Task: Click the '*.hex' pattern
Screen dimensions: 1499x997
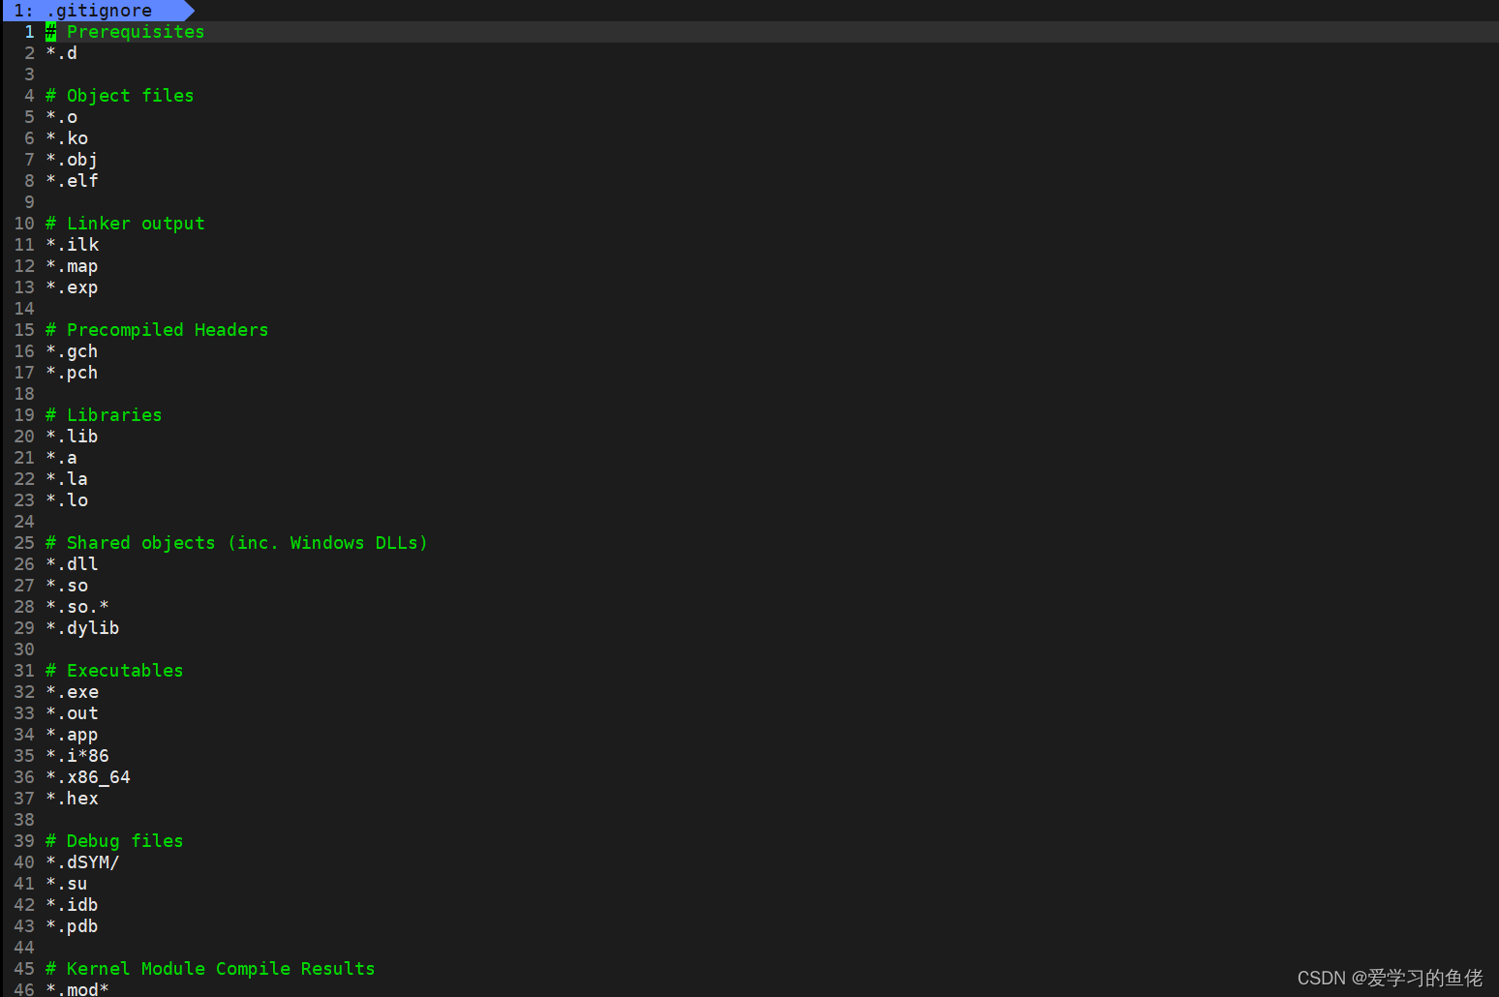Action: tap(72, 799)
